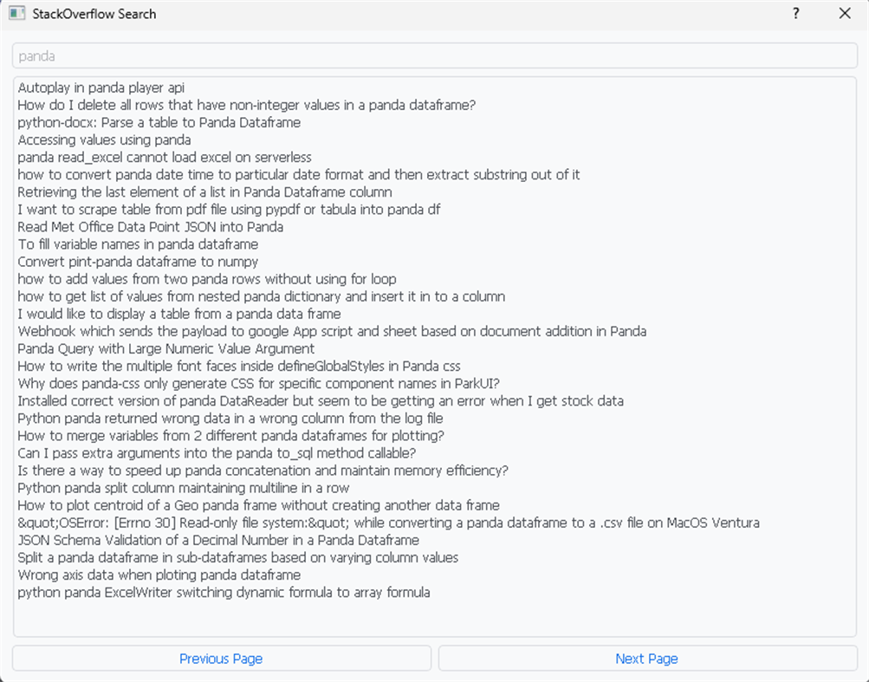
Task: Choose 'Convert pint-panda dataframe to numpy' item
Action: 138,262
